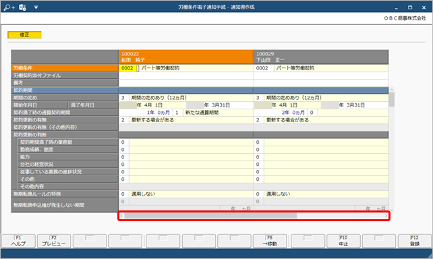This screenshot has height=259, width=433.
Task: Click その他 code field for 松田
Action: (x=123, y=179)
